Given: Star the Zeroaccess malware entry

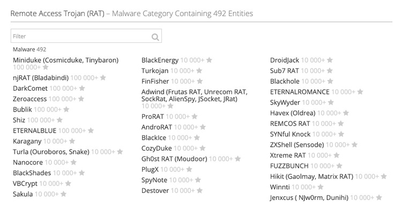Looking at the screenshot, I should [81, 99].
